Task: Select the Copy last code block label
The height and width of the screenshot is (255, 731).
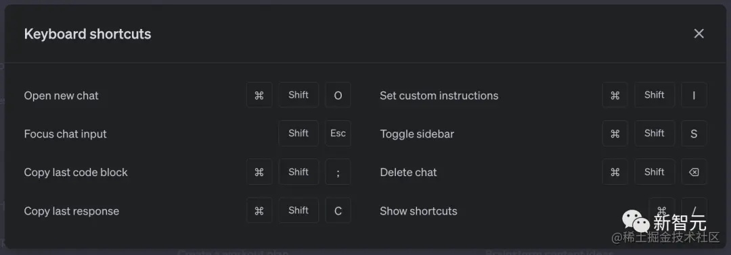Action: point(76,172)
